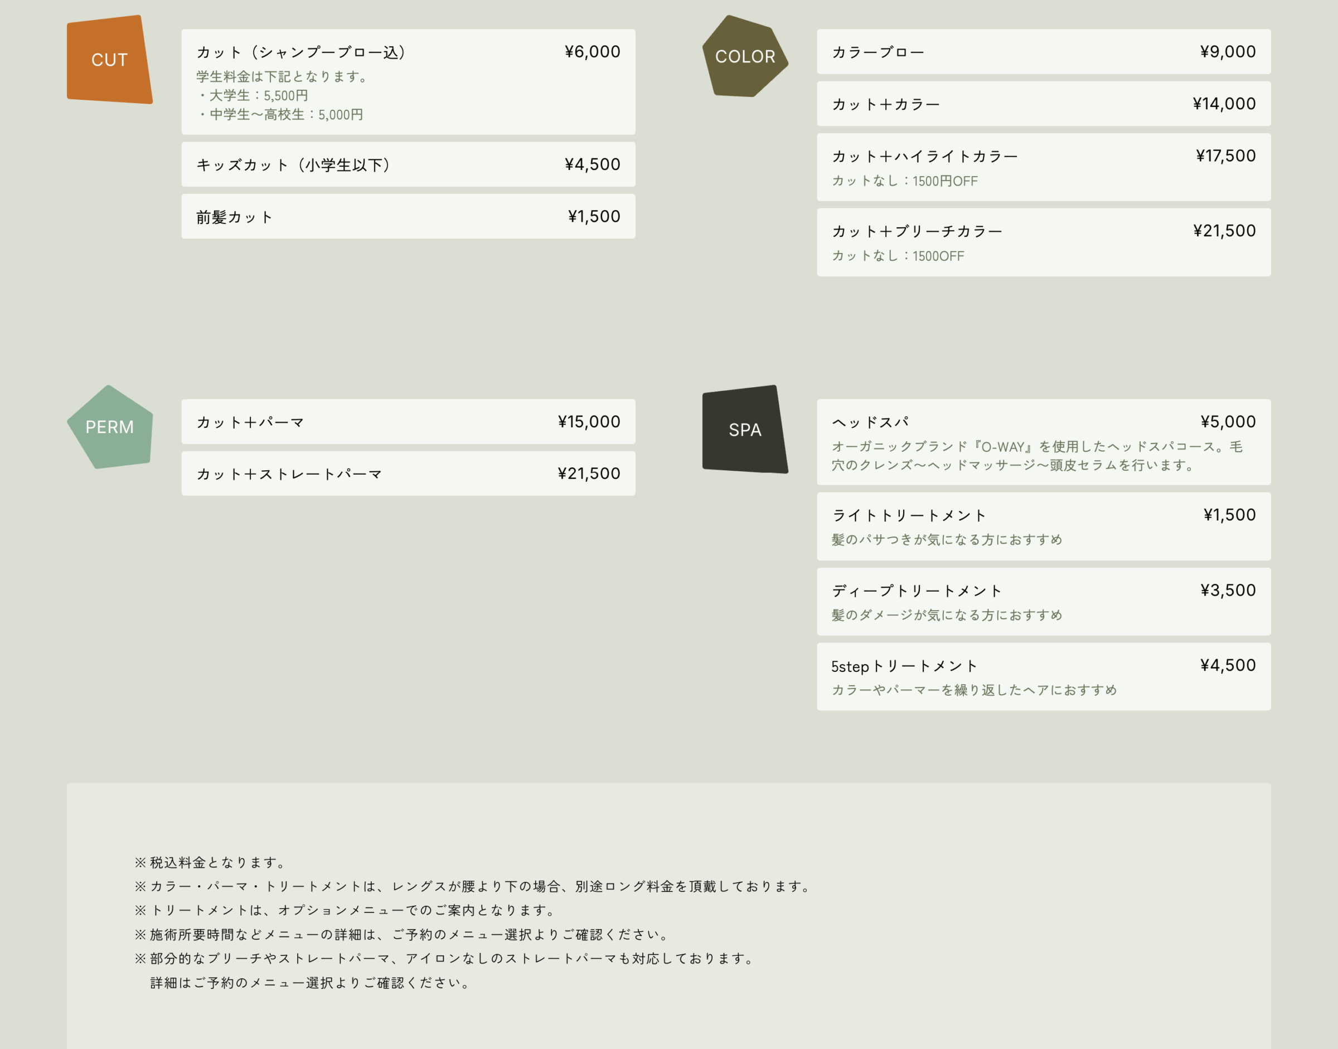1338x1049 pixels.
Task: Select the カット＋カラー row
Action: tap(1044, 104)
